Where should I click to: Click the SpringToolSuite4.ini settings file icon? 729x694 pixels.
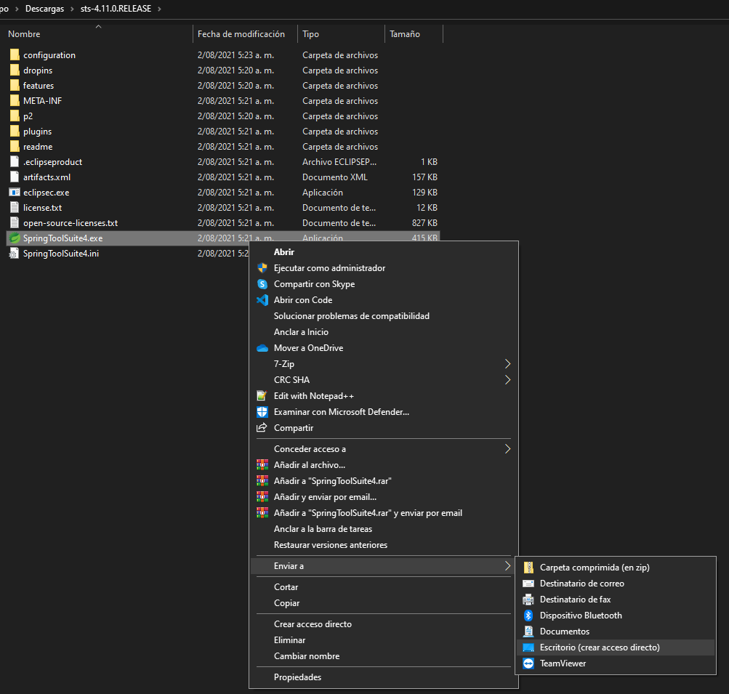[15, 254]
